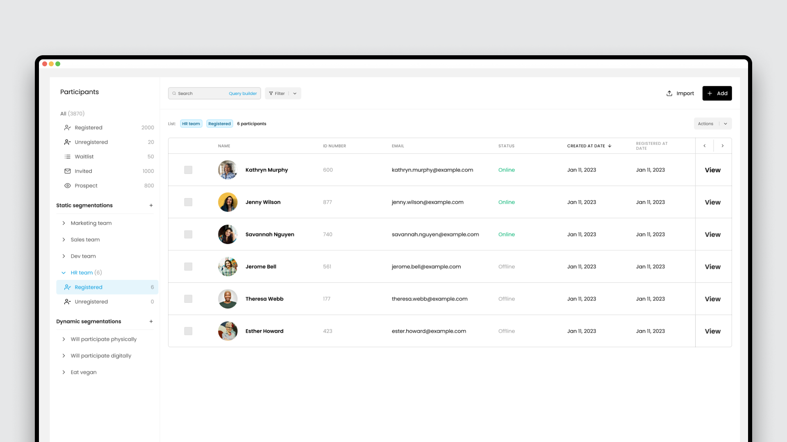Open the Filter dropdown arrow
Image resolution: width=787 pixels, height=442 pixels.
[295, 94]
